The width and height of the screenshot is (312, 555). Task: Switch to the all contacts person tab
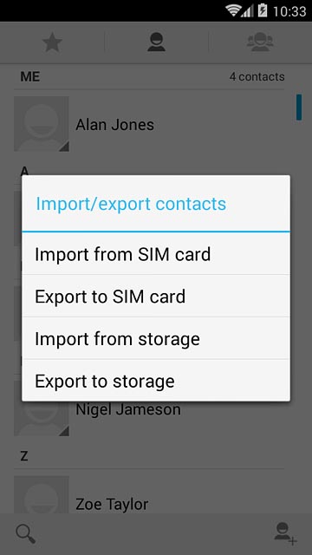[x=156, y=42]
